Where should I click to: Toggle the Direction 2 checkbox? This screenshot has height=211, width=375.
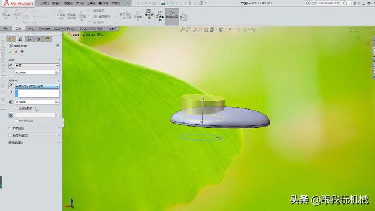(9, 128)
